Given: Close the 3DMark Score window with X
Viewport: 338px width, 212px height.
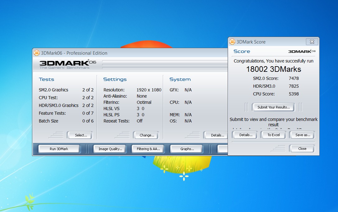Looking at the screenshot, I should pyautogui.click(x=312, y=42).
